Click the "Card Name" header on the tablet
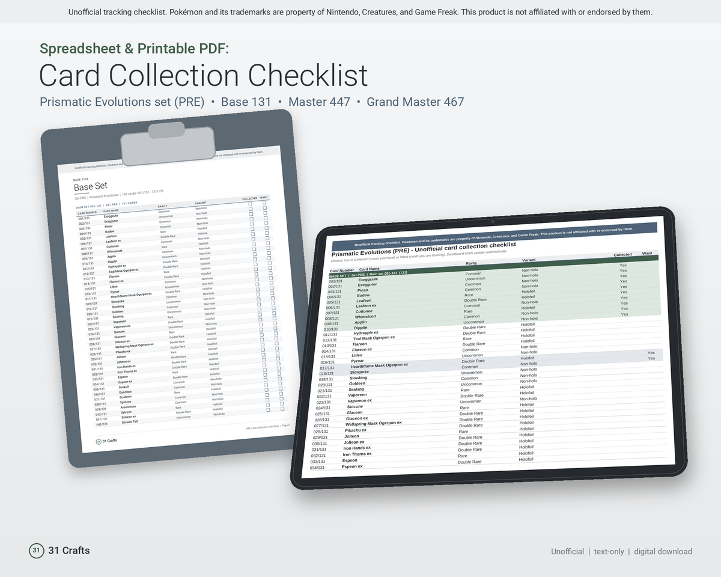 tap(370, 269)
